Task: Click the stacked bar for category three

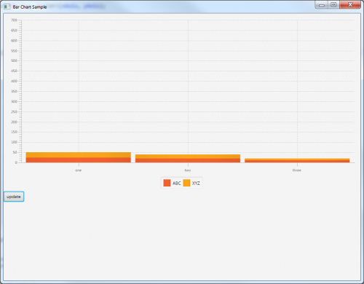Action: (x=297, y=160)
